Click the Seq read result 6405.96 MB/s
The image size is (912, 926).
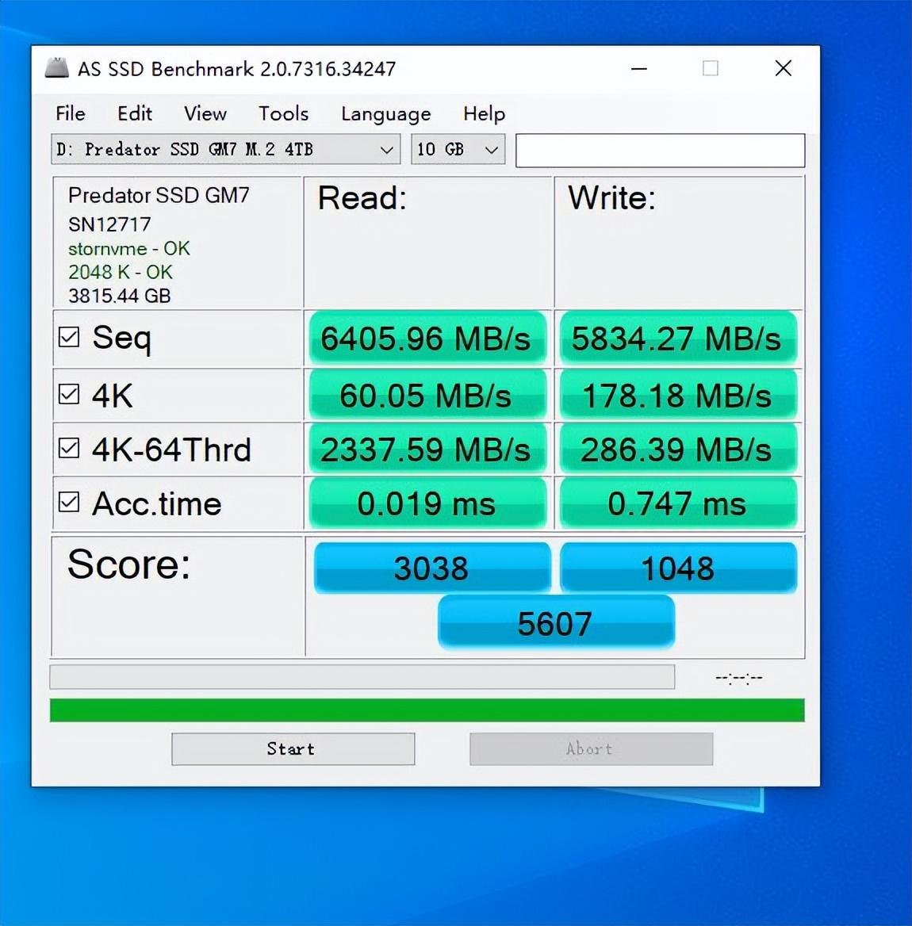[427, 339]
